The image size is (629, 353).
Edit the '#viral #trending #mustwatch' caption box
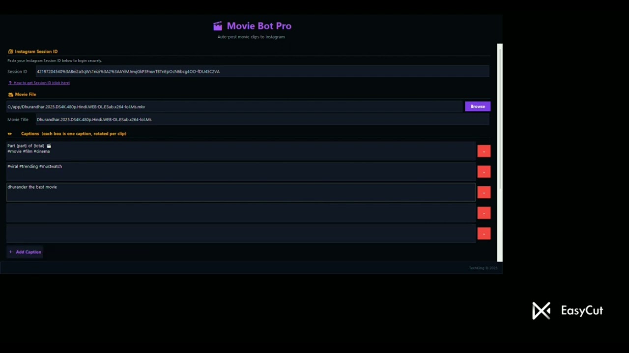tap(241, 172)
